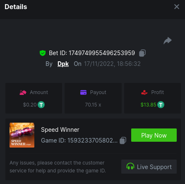Click the bet date and time text
This screenshot has width=185, height=184.
[x=112, y=64]
